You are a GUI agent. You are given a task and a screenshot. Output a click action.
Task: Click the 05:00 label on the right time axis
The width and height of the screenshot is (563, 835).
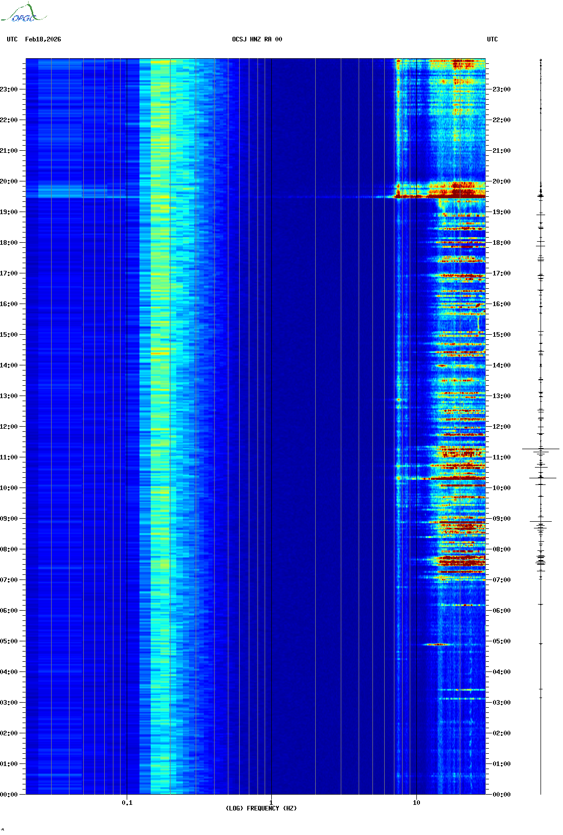(x=501, y=641)
